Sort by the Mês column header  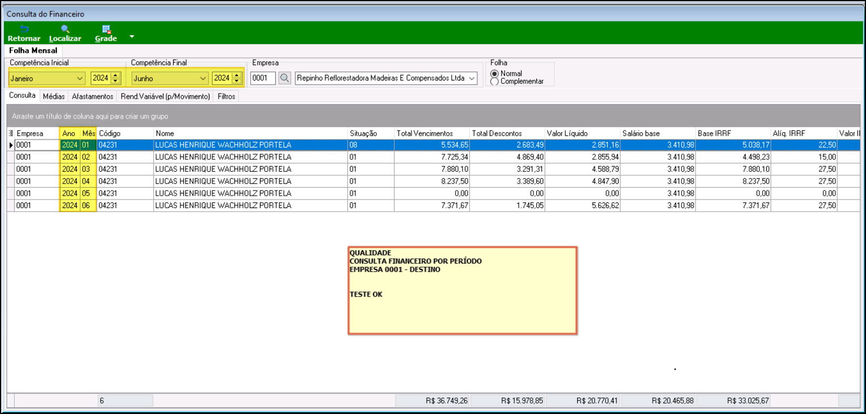89,133
